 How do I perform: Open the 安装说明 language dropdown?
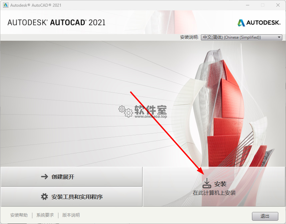click(x=242, y=37)
